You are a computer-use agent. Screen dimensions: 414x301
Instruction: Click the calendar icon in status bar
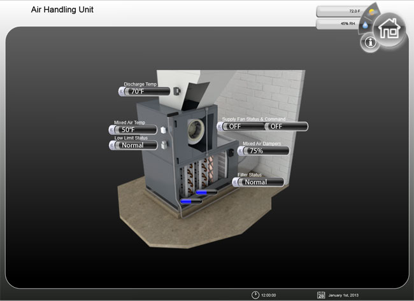coord(321,295)
